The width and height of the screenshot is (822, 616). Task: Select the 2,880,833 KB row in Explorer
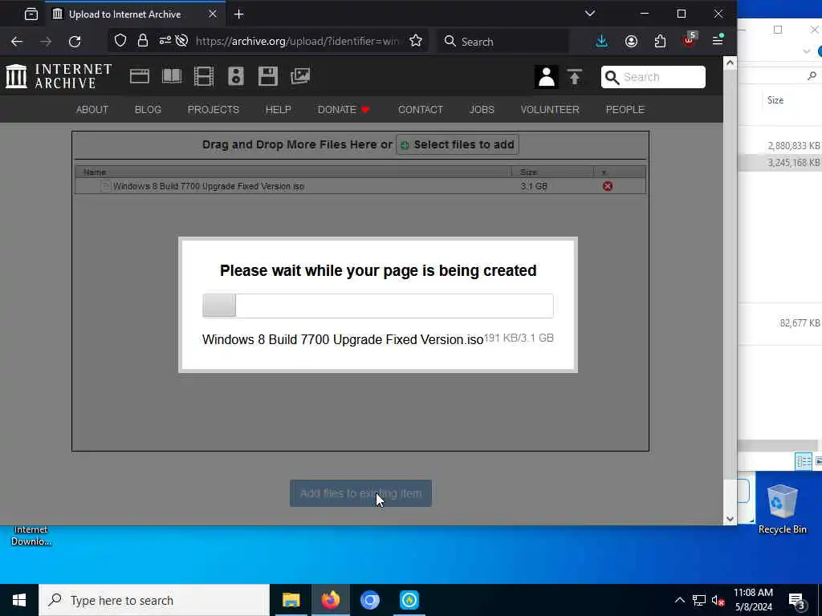pos(780,146)
